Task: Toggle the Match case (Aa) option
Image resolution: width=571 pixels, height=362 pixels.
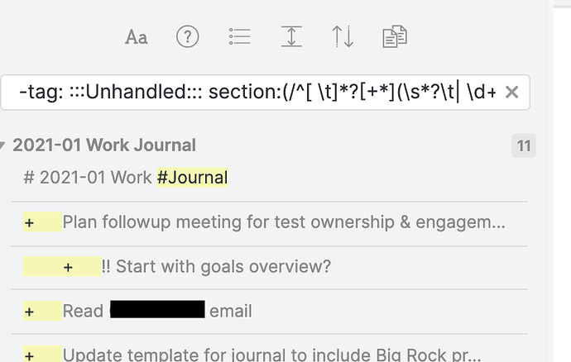Action: tap(136, 37)
